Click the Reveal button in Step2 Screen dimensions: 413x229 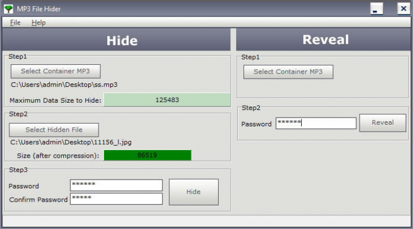point(383,122)
